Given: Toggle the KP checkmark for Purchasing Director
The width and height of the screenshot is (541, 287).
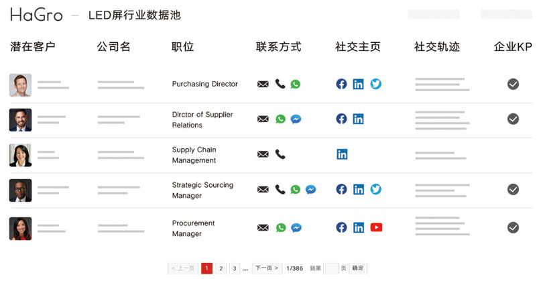Looking at the screenshot, I should click(x=513, y=84).
